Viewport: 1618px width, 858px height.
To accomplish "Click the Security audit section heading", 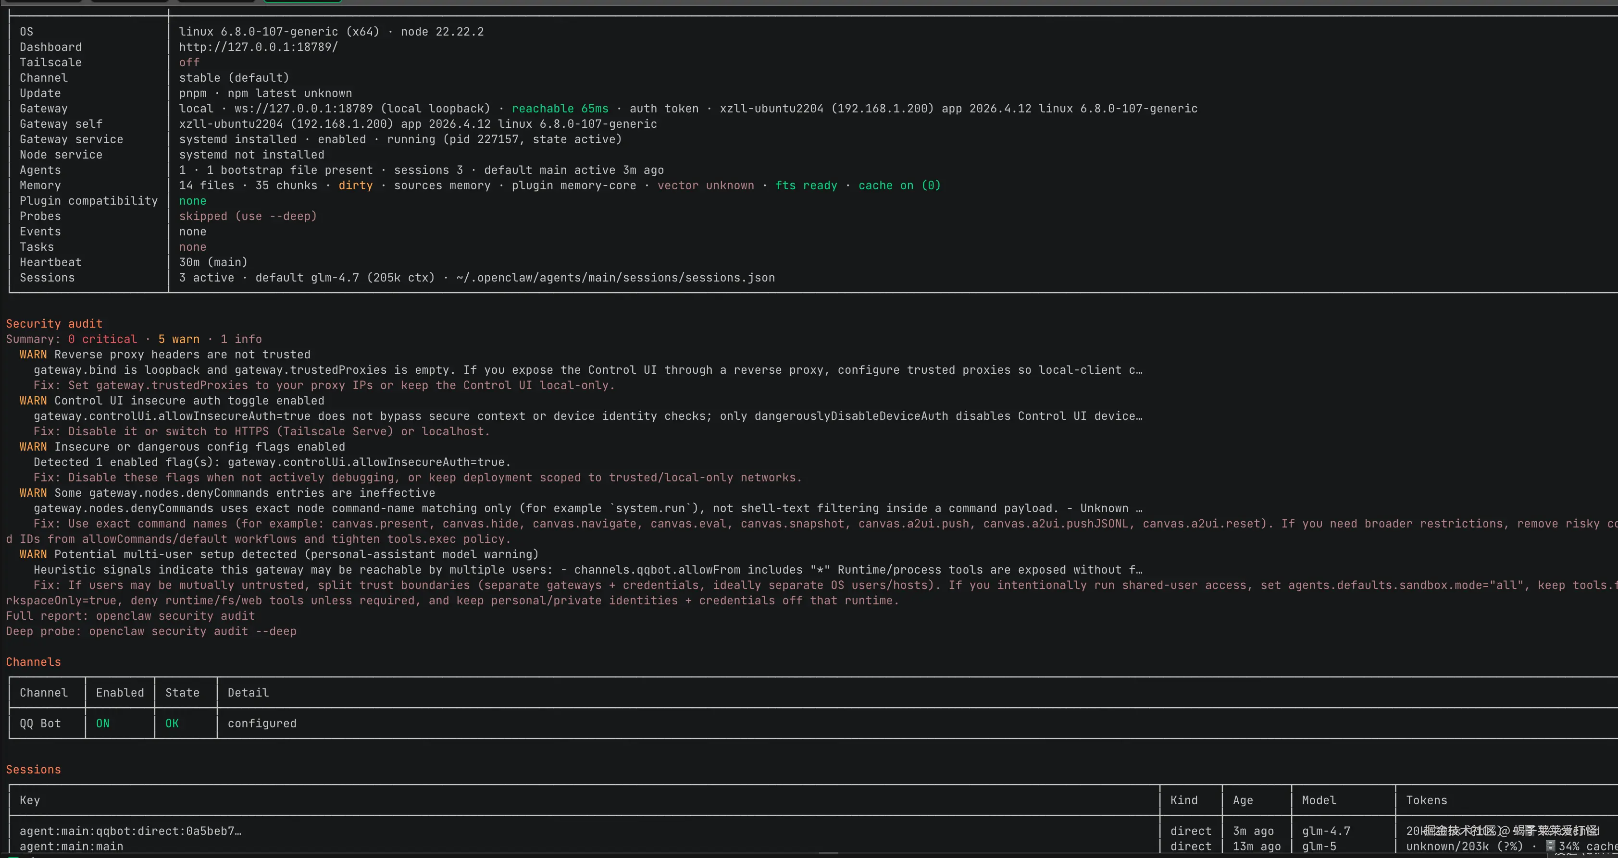I will click(54, 323).
